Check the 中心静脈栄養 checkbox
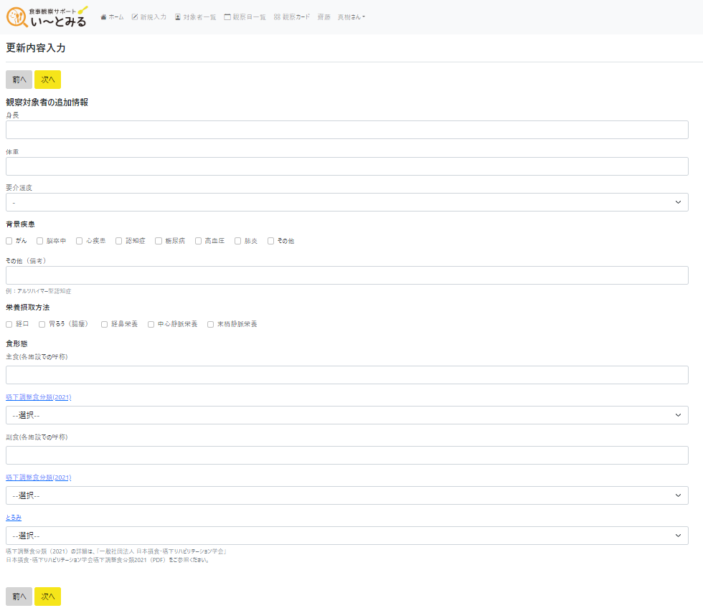The height and width of the screenshot is (613, 703). coord(151,324)
